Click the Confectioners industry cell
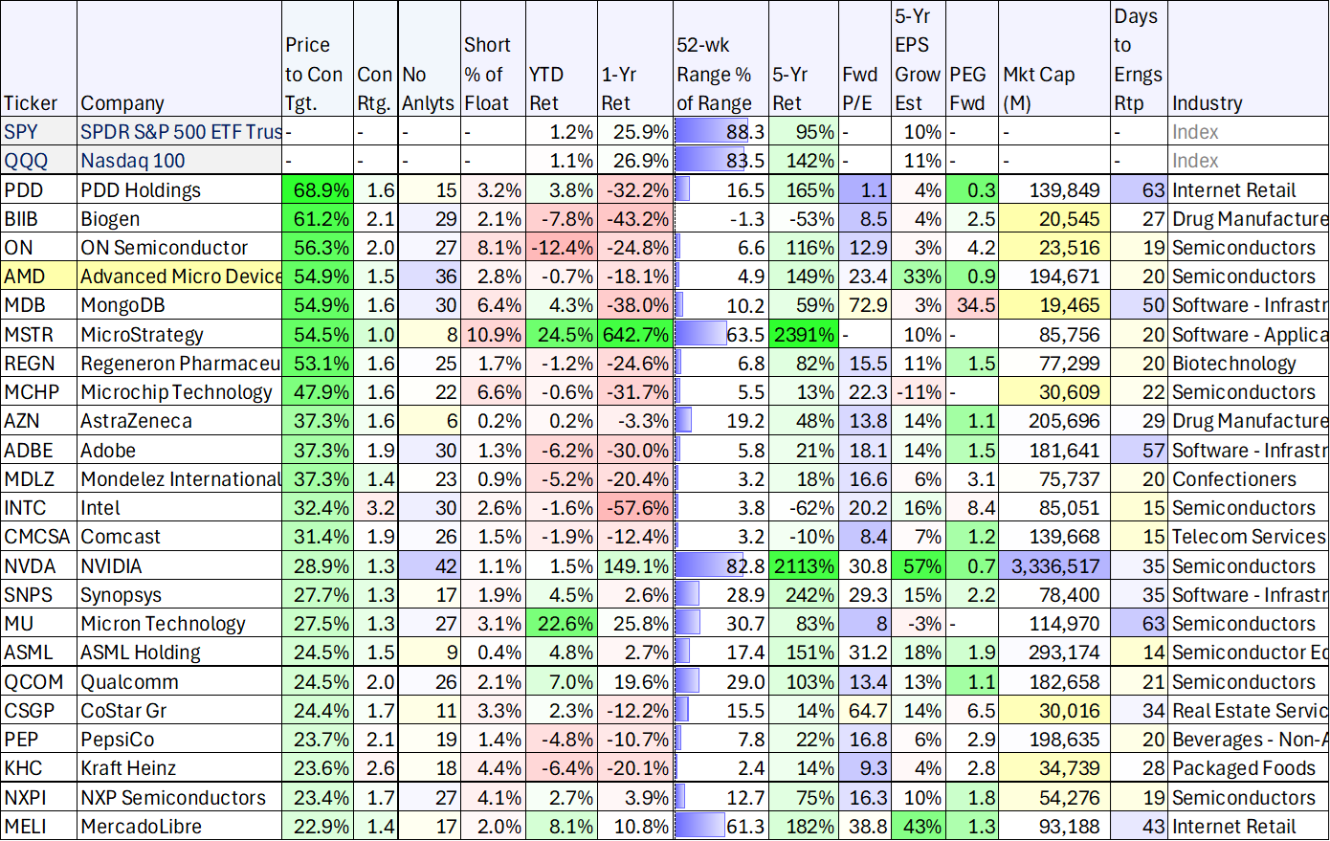This screenshot has width=1330, height=841. (1249, 479)
